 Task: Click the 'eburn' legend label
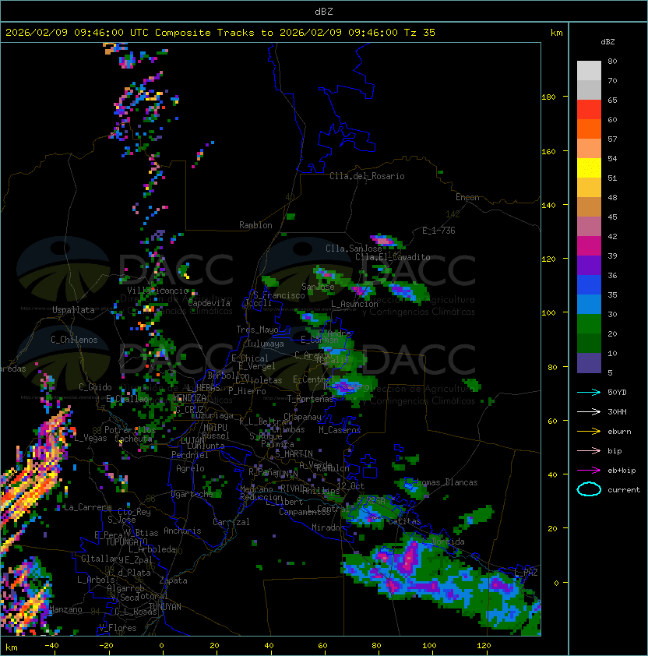tap(619, 432)
